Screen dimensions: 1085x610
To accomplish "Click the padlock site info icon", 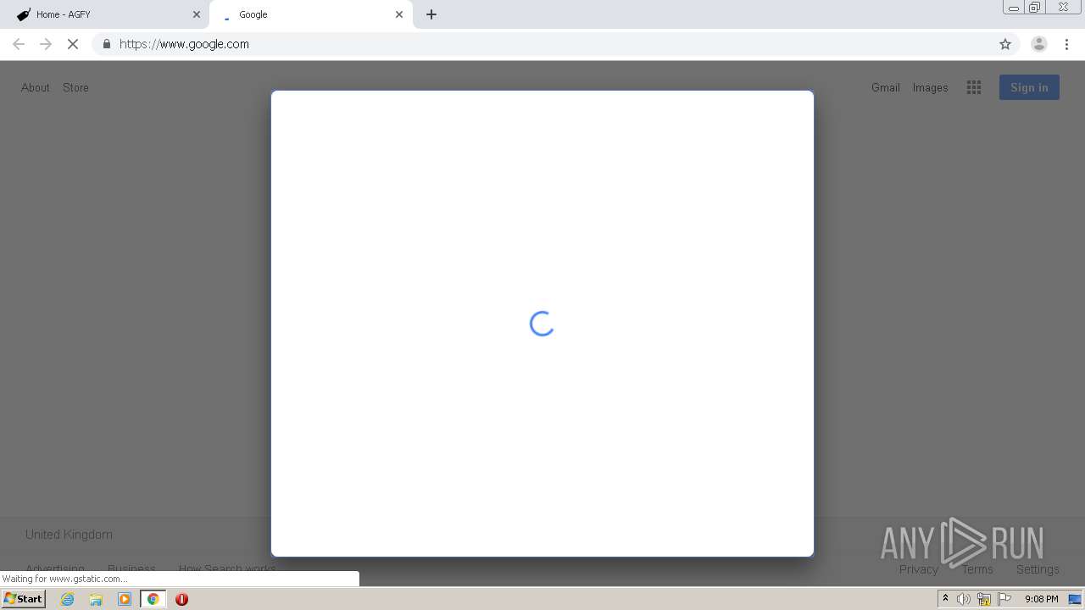I will pyautogui.click(x=106, y=44).
